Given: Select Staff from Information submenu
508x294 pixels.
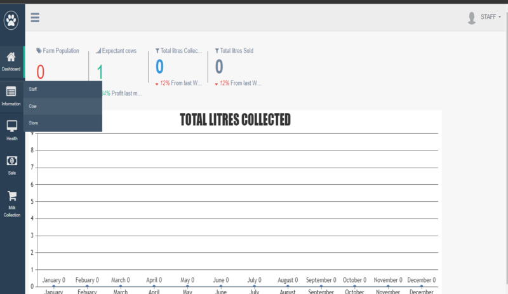Looking at the screenshot, I should click(33, 89).
